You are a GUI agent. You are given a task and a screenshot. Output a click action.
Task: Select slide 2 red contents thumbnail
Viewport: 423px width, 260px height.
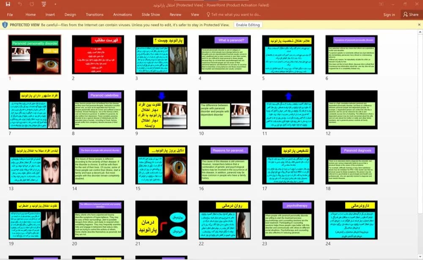tap(98, 55)
